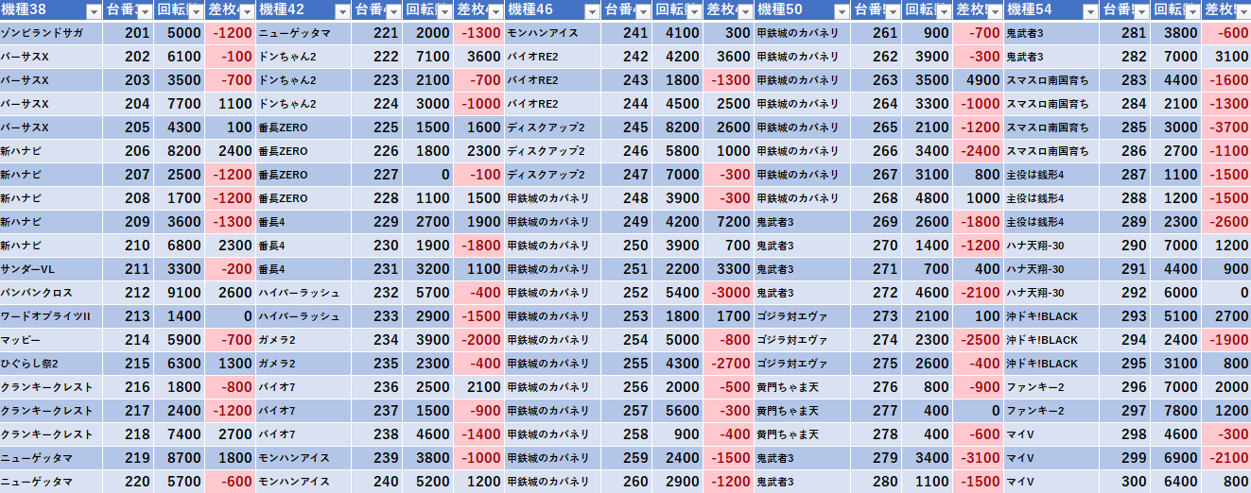The height and width of the screenshot is (493, 1251).
Task: Select the 7100 rotation cell for unit 222
Action: click(x=428, y=57)
